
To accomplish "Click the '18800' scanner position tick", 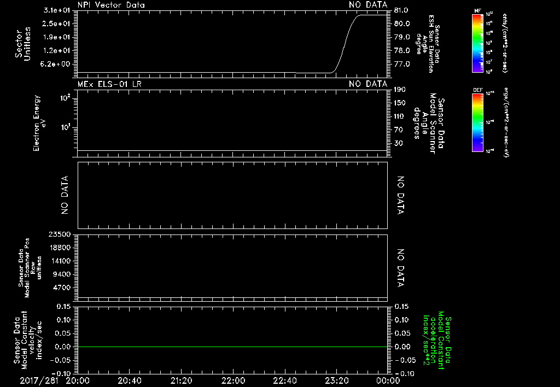I will pos(60,248).
